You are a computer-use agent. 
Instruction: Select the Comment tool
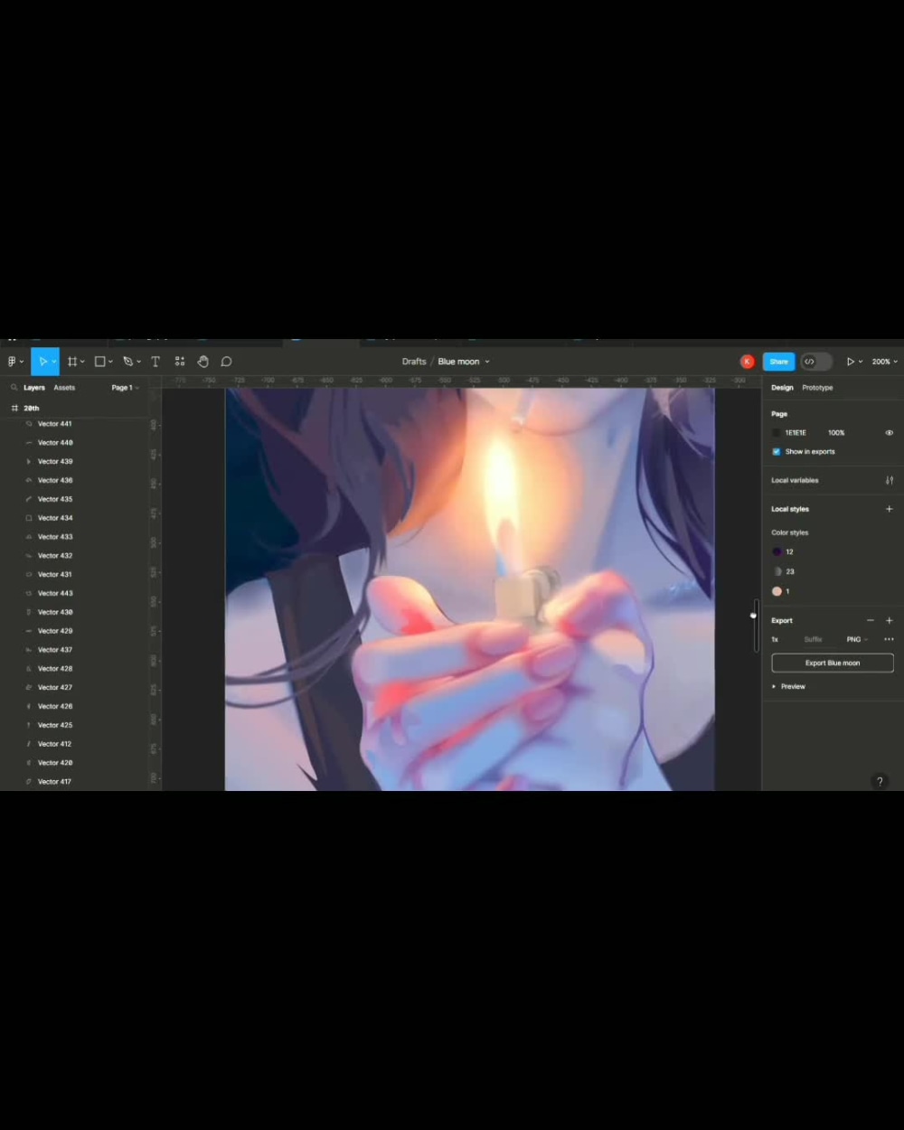click(x=227, y=362)
